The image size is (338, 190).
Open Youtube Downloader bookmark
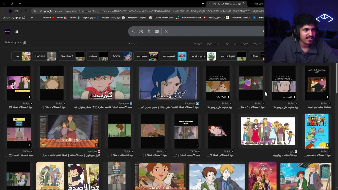(x=194, y=18)
